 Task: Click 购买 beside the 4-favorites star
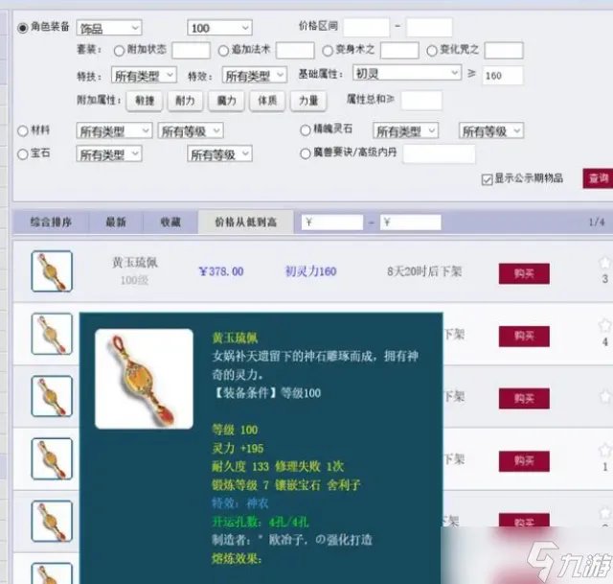524,336
